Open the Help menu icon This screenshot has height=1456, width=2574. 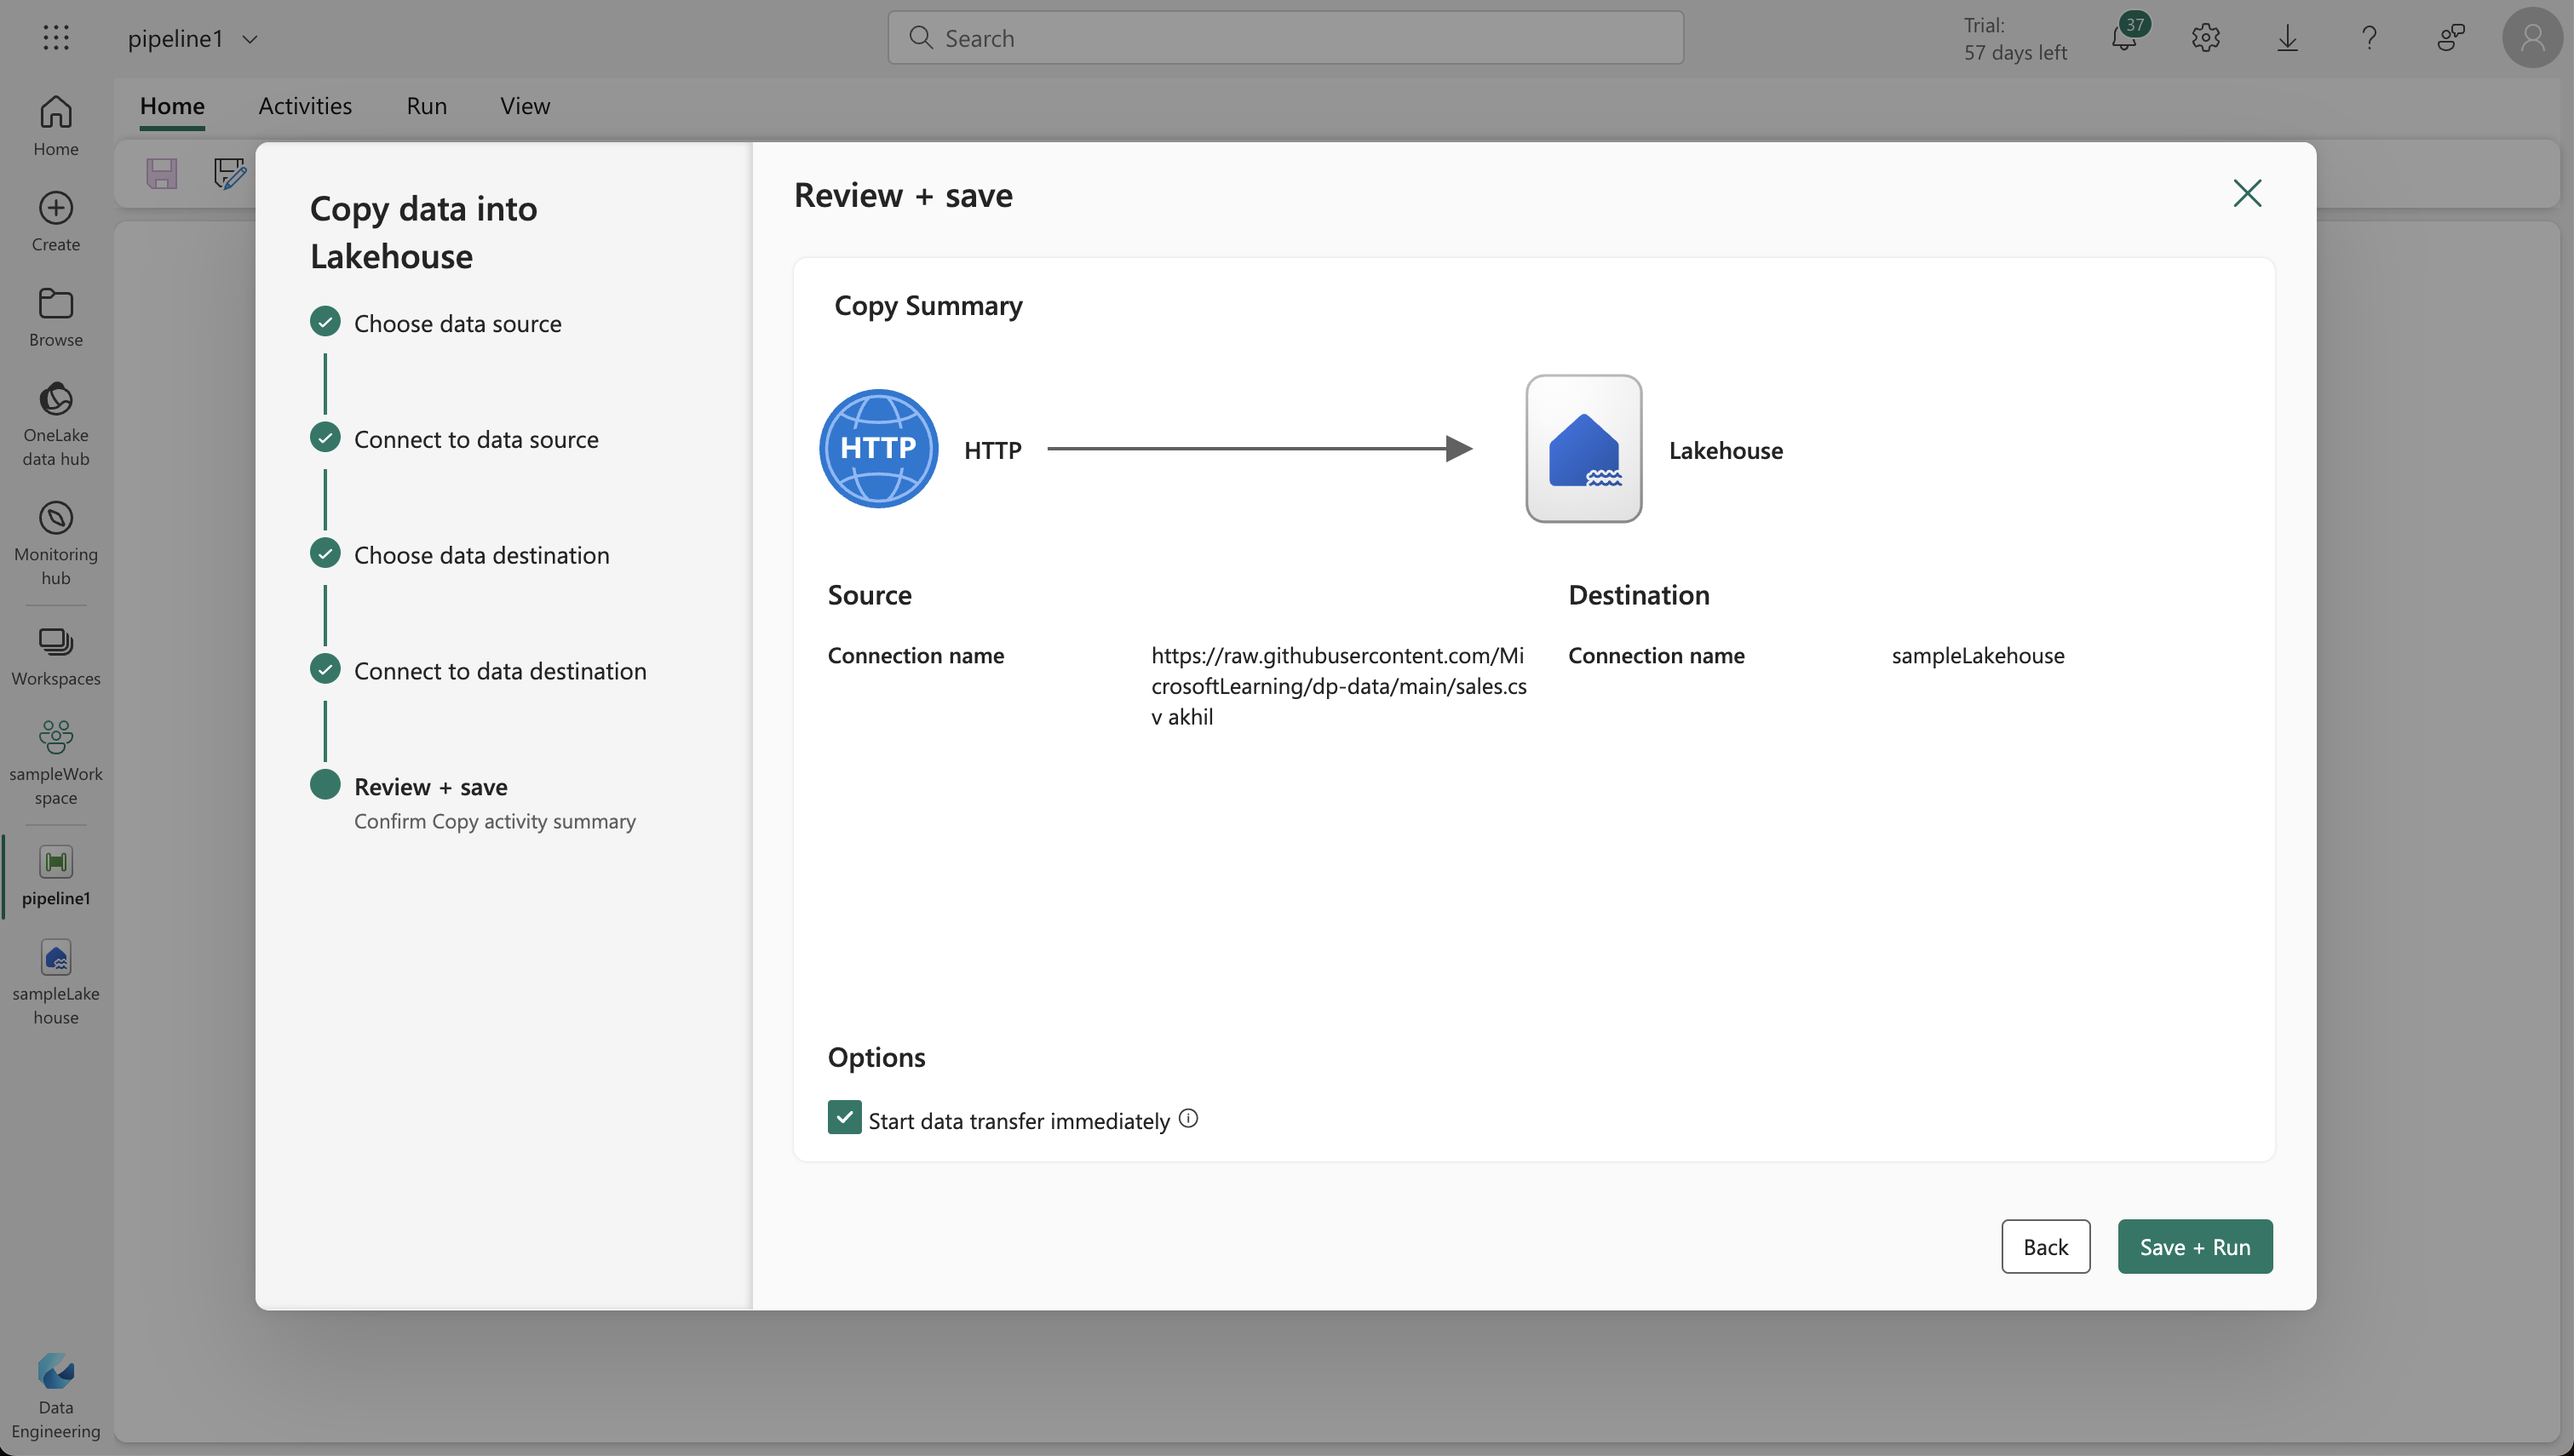coord(2369,37)
